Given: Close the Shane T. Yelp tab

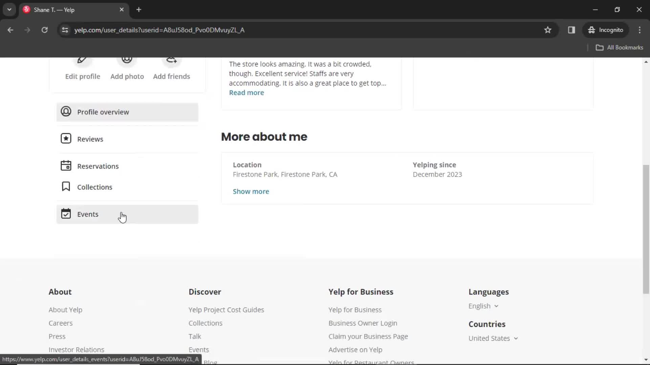Looking at the screenshot, I should pyautogui.click(x=122, y=10).
